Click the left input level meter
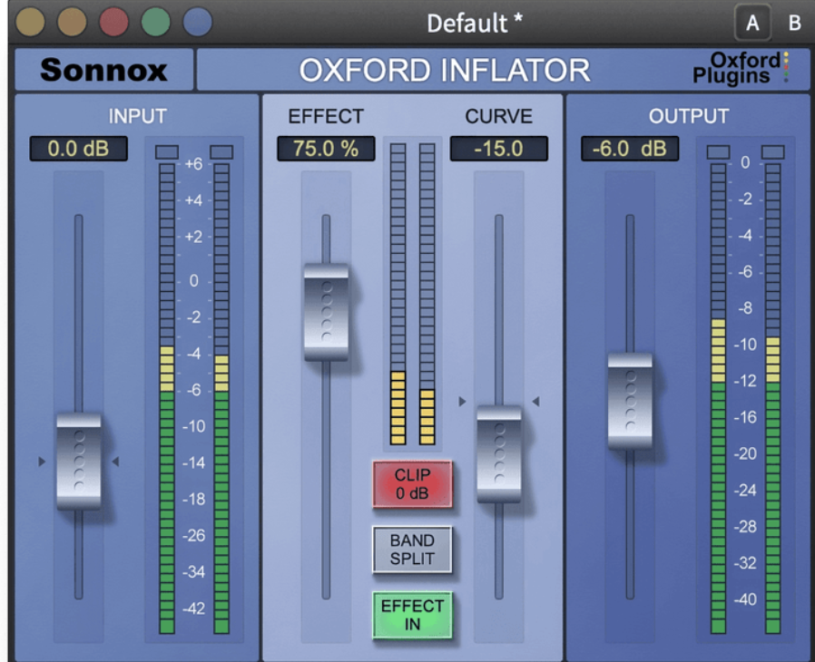Viewport: 815px width, 662px height. point(167,398)
